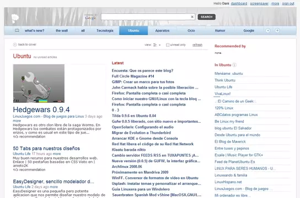
Task: Open John Carmack habla sobre article
Action: [155, 87]
